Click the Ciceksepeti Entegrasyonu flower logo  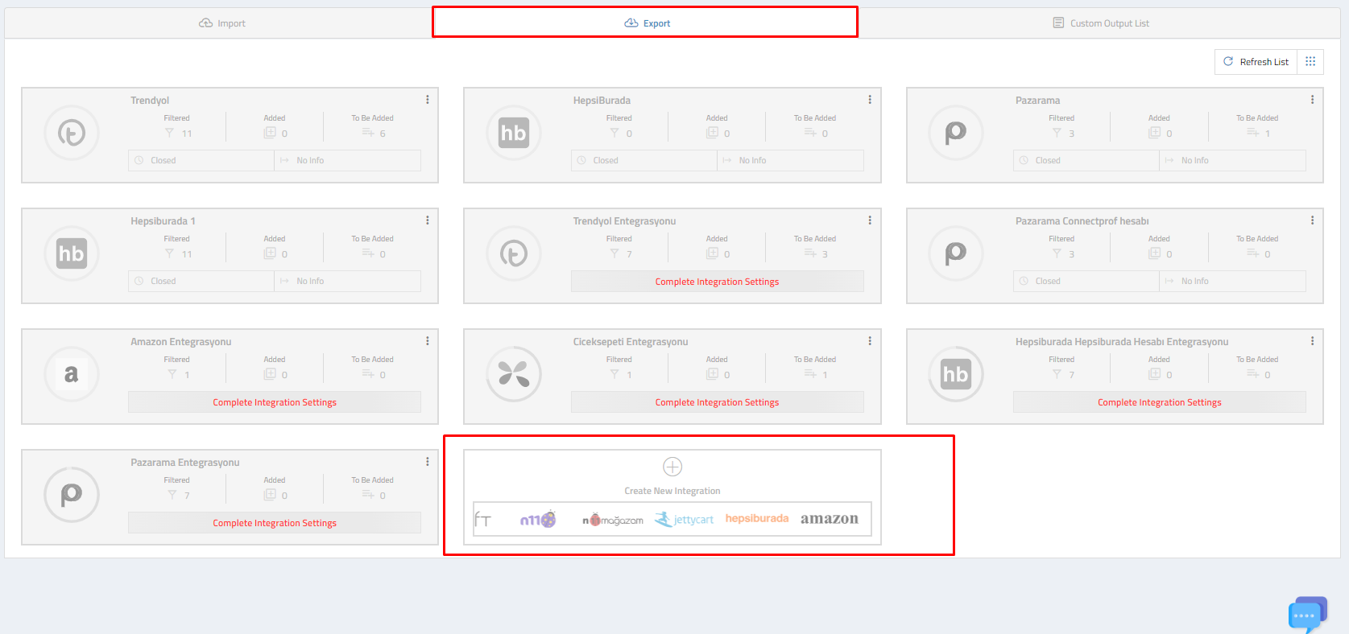click(x=514, y=374)
